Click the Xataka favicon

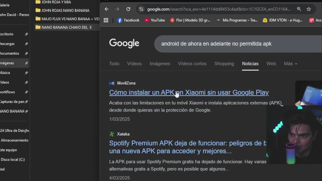[112, 134]
